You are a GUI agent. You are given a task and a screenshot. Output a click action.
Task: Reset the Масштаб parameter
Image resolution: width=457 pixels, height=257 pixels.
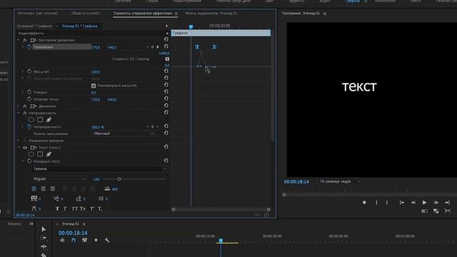(166, 71)
